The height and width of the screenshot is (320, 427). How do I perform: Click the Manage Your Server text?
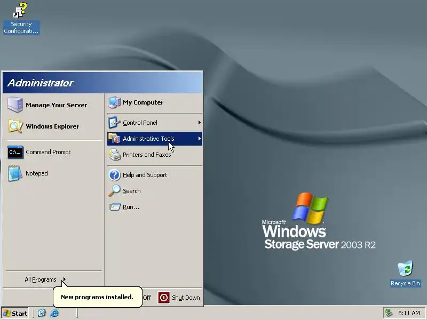click(57, 105)
